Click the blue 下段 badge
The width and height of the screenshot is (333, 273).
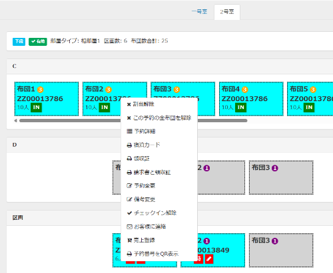[19, 41]
